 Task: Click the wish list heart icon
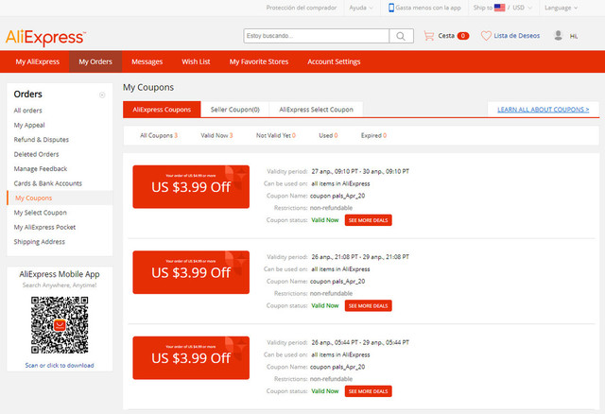click(x=486, y=36)
